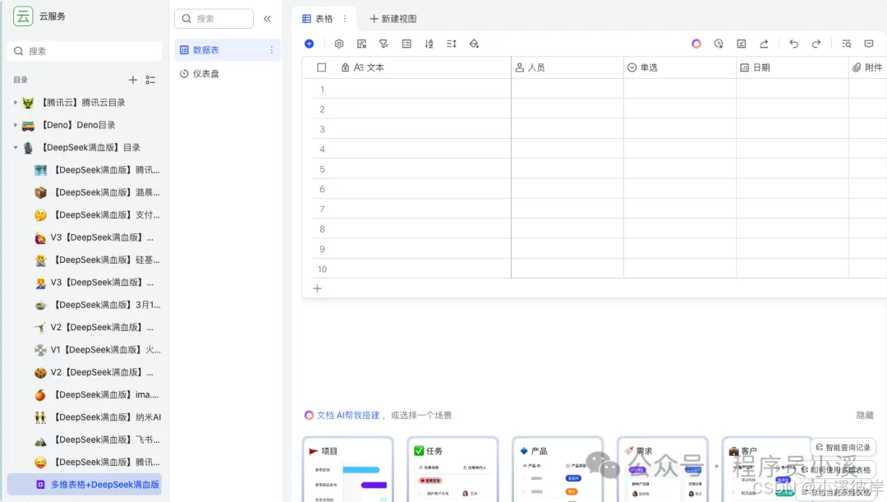Open the fill color paint bucket
The width and height of the screenshot is (887, 502).
point(474,44)
